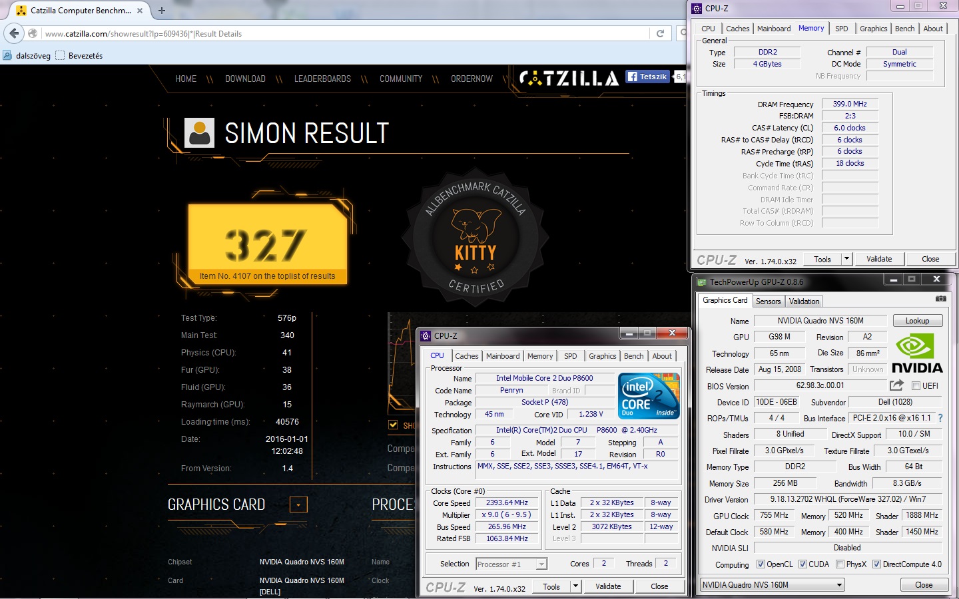Click the Facebook Tetszik like button
The height and width of the screenshot is (599, 959).
click(647, 77)
